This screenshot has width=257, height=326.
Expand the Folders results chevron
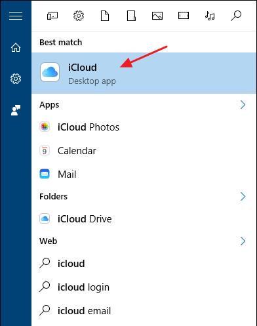243,196
